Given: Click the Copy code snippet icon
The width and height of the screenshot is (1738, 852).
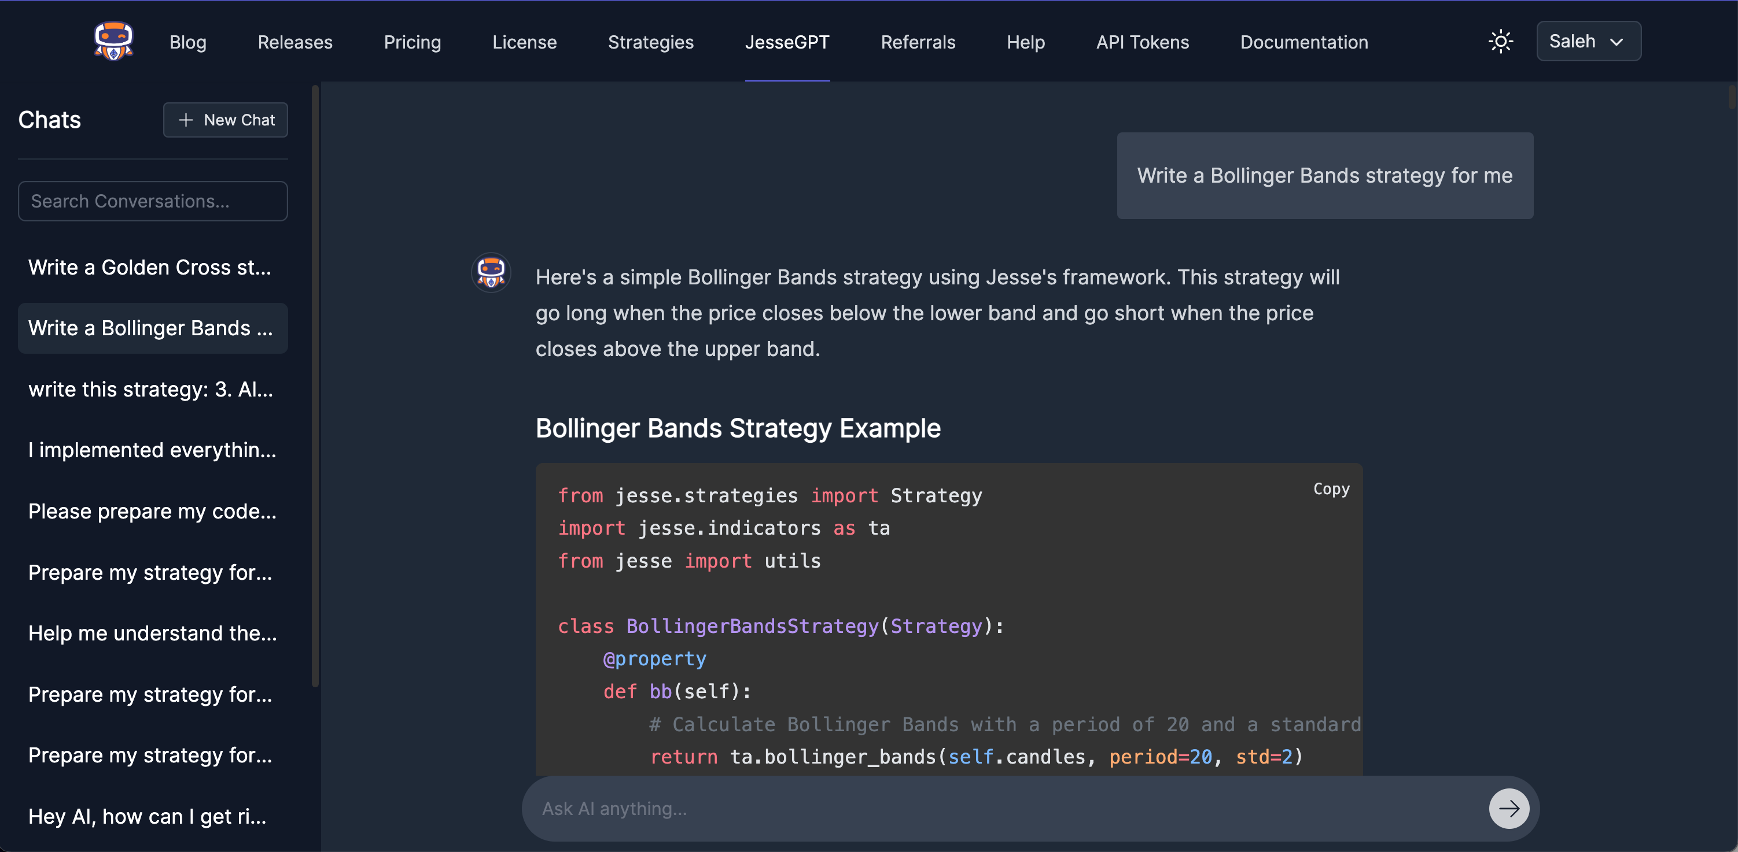Looking at the screenshot, I should pos(1331,488).
